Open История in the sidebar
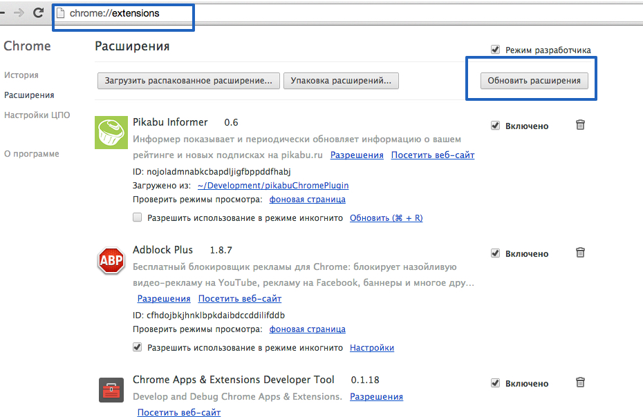The image size is (643, 417). tap(21, 75)
